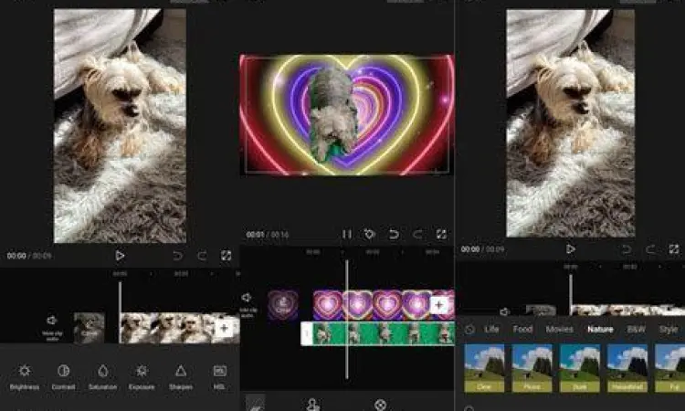Open the cutout person icon in bottom bar
Viewport: 685px width, 411px height.
(312, 405)
